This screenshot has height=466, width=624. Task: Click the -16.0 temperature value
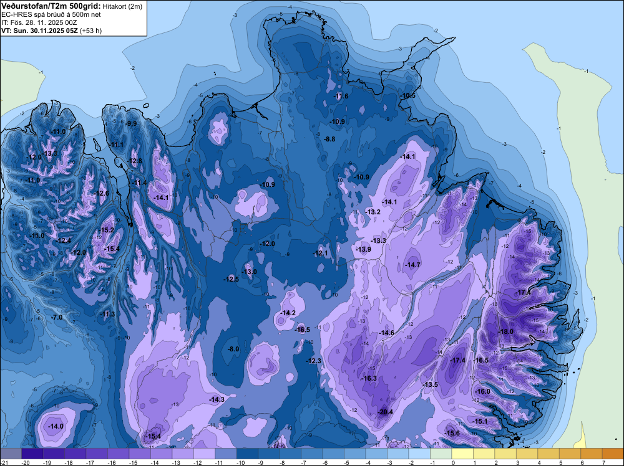point(483,391)
